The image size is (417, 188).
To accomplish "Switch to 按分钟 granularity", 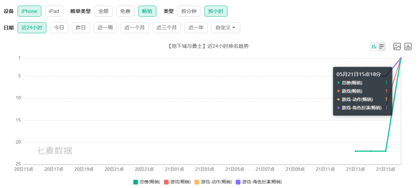I will pyautogui.click(x=189, y=11).
